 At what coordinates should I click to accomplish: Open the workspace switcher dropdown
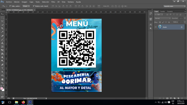pyautogui.click(x=175, y=6)
